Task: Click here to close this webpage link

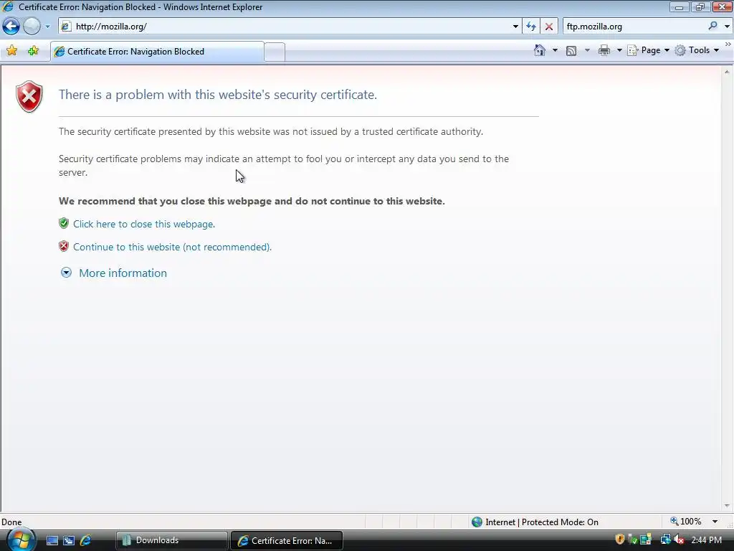Action: (144, 224)
